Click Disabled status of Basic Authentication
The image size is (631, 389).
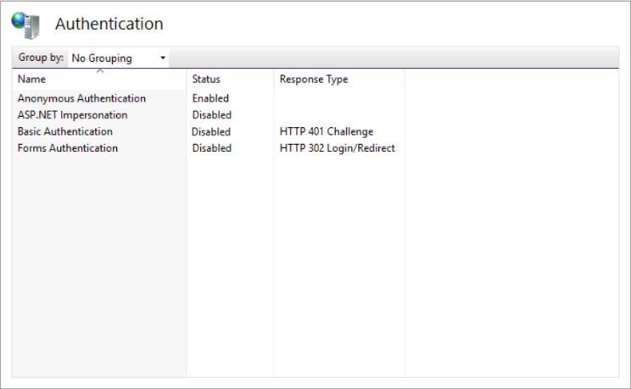(x=211, y=132)
